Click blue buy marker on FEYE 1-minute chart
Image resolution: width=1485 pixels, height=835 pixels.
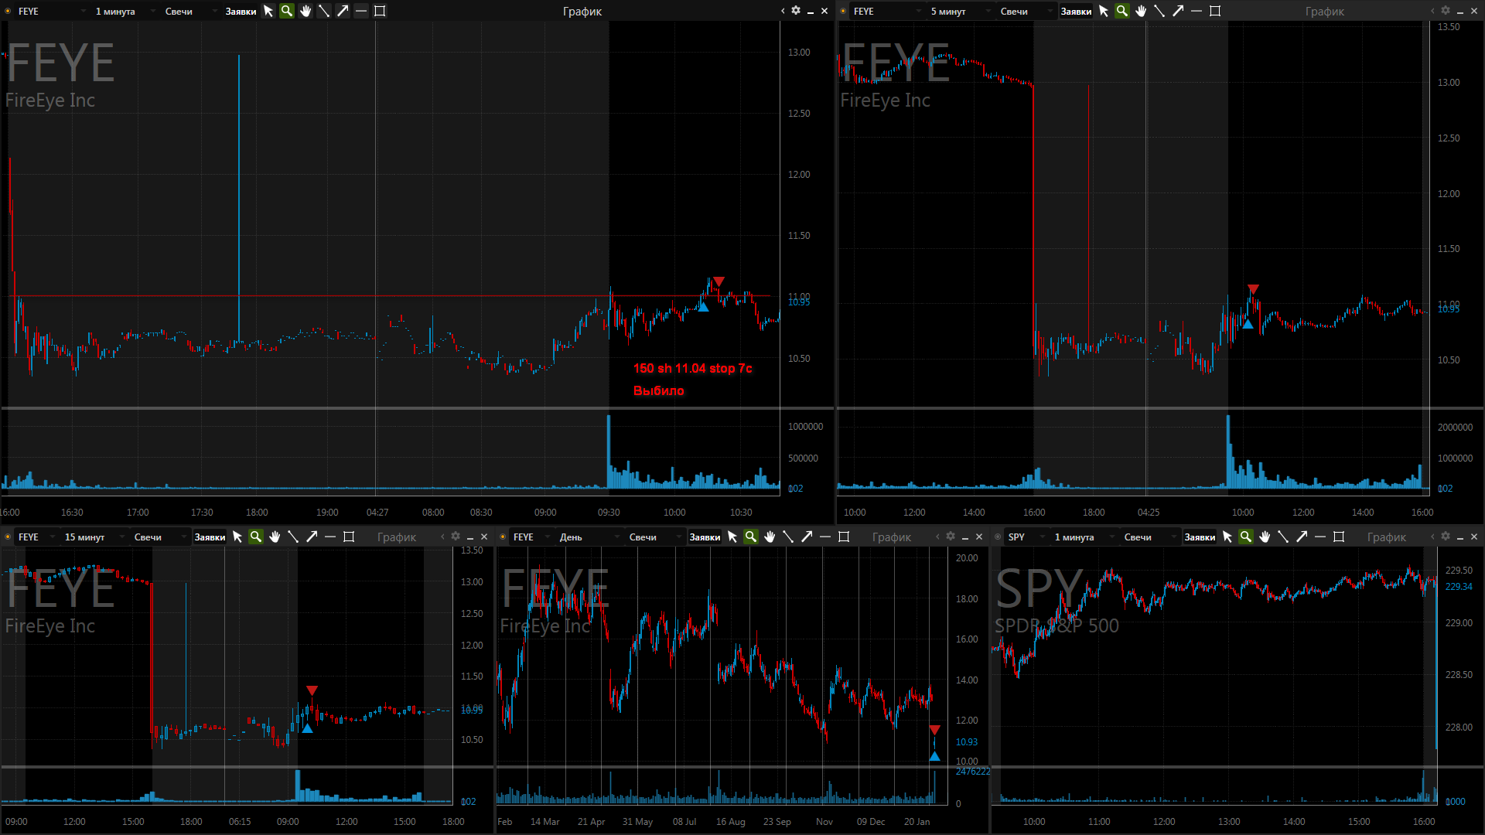703,307
